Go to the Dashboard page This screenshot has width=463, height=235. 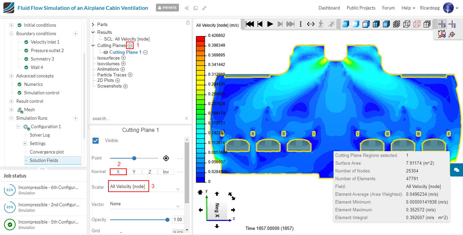click(x=329, y=8)
